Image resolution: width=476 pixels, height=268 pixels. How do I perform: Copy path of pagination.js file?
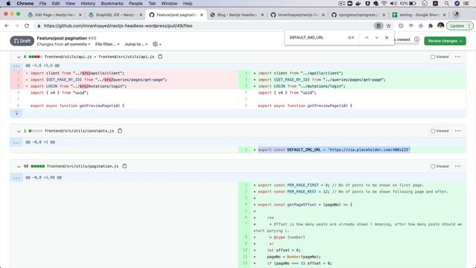pos(124,166)
